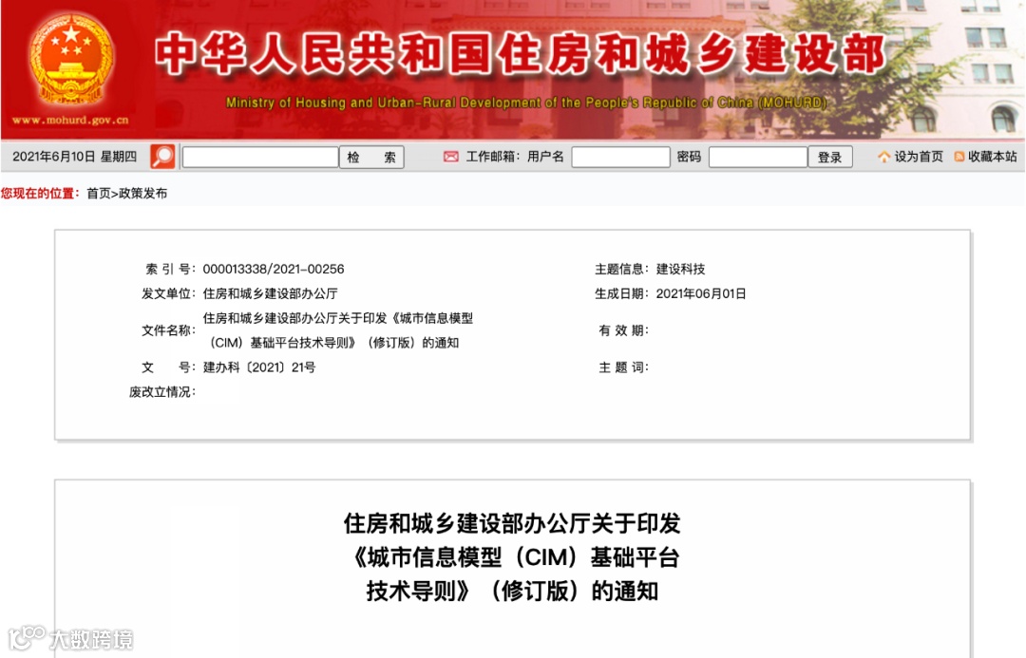This screenshot has width=1026, height=658.
Task: Click the 有效期 label
Action: 623,330
